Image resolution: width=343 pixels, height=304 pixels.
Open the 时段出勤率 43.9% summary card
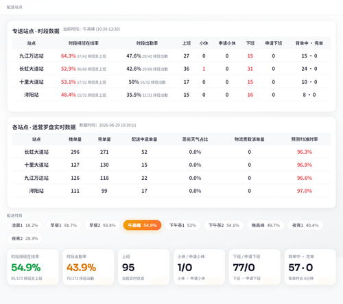tap(88, 267)
